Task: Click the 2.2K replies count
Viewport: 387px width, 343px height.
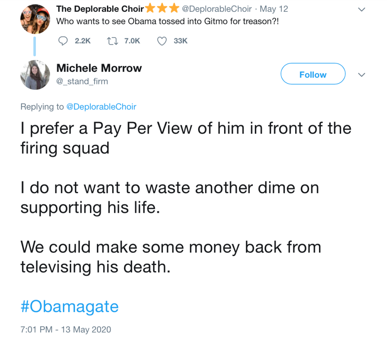Action: pyautogui.click(x=83, y=41)
